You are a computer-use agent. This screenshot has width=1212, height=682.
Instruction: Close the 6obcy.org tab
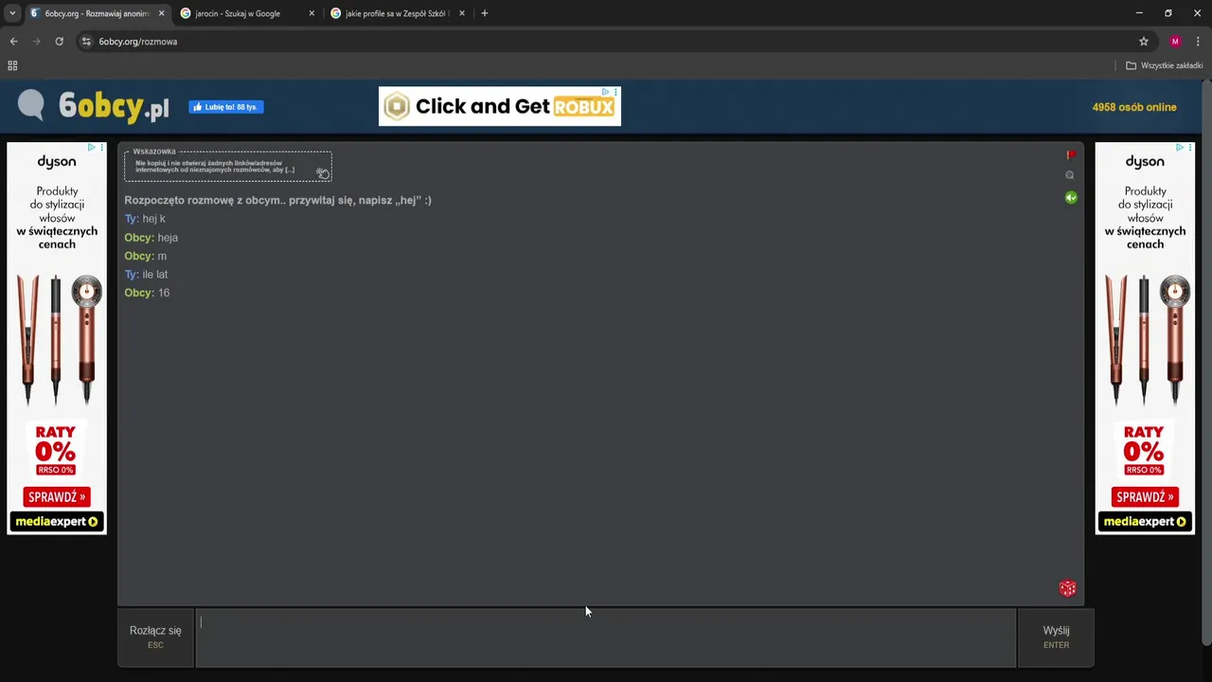point(161,13)
